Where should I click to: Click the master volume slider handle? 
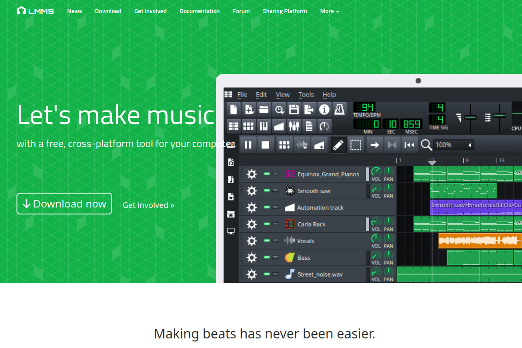470,117
